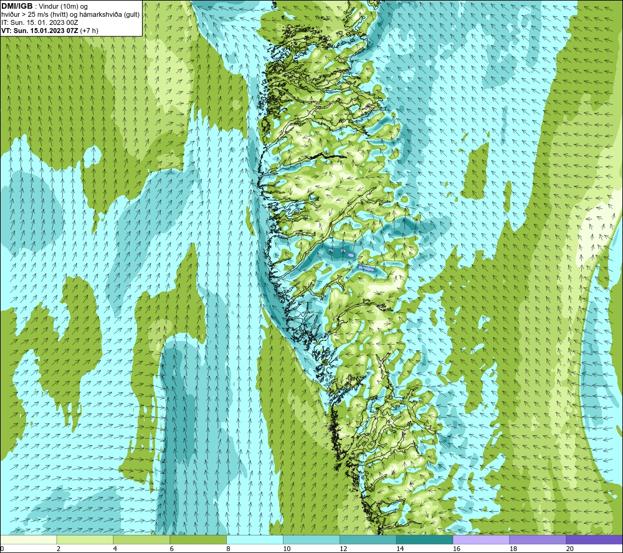The width and height of the screenshot is (623, 553).
Task: Click the legend scale label "2"
Action: point(59,549)
